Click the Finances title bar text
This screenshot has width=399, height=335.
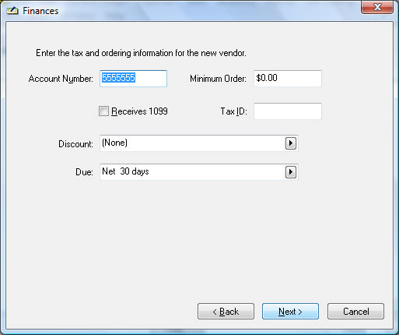pyautogui.click(x=40, y=11)
